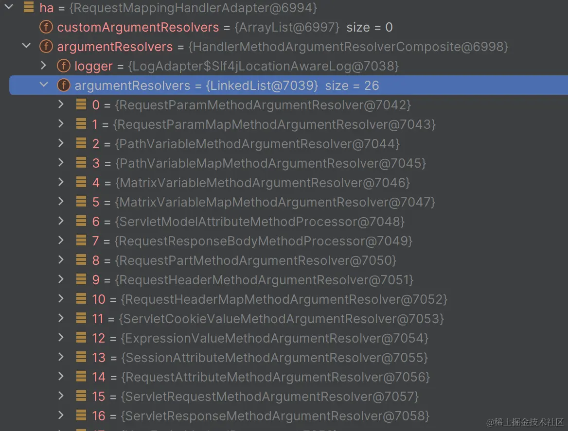Viewport: 568px width, 431px height.
Task: Expand element 6 ServletModelAttributeMethodProcessor
Action: [x=61, y=221]
